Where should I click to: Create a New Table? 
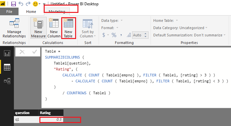click(69, 28)
